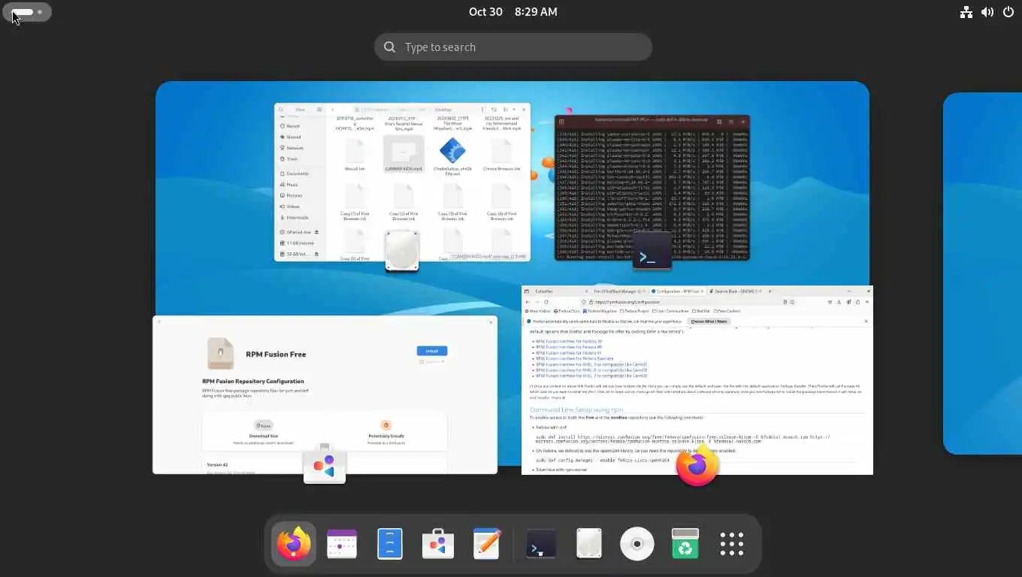Open the Terminal icon in the dock

(x=541, y=544)
